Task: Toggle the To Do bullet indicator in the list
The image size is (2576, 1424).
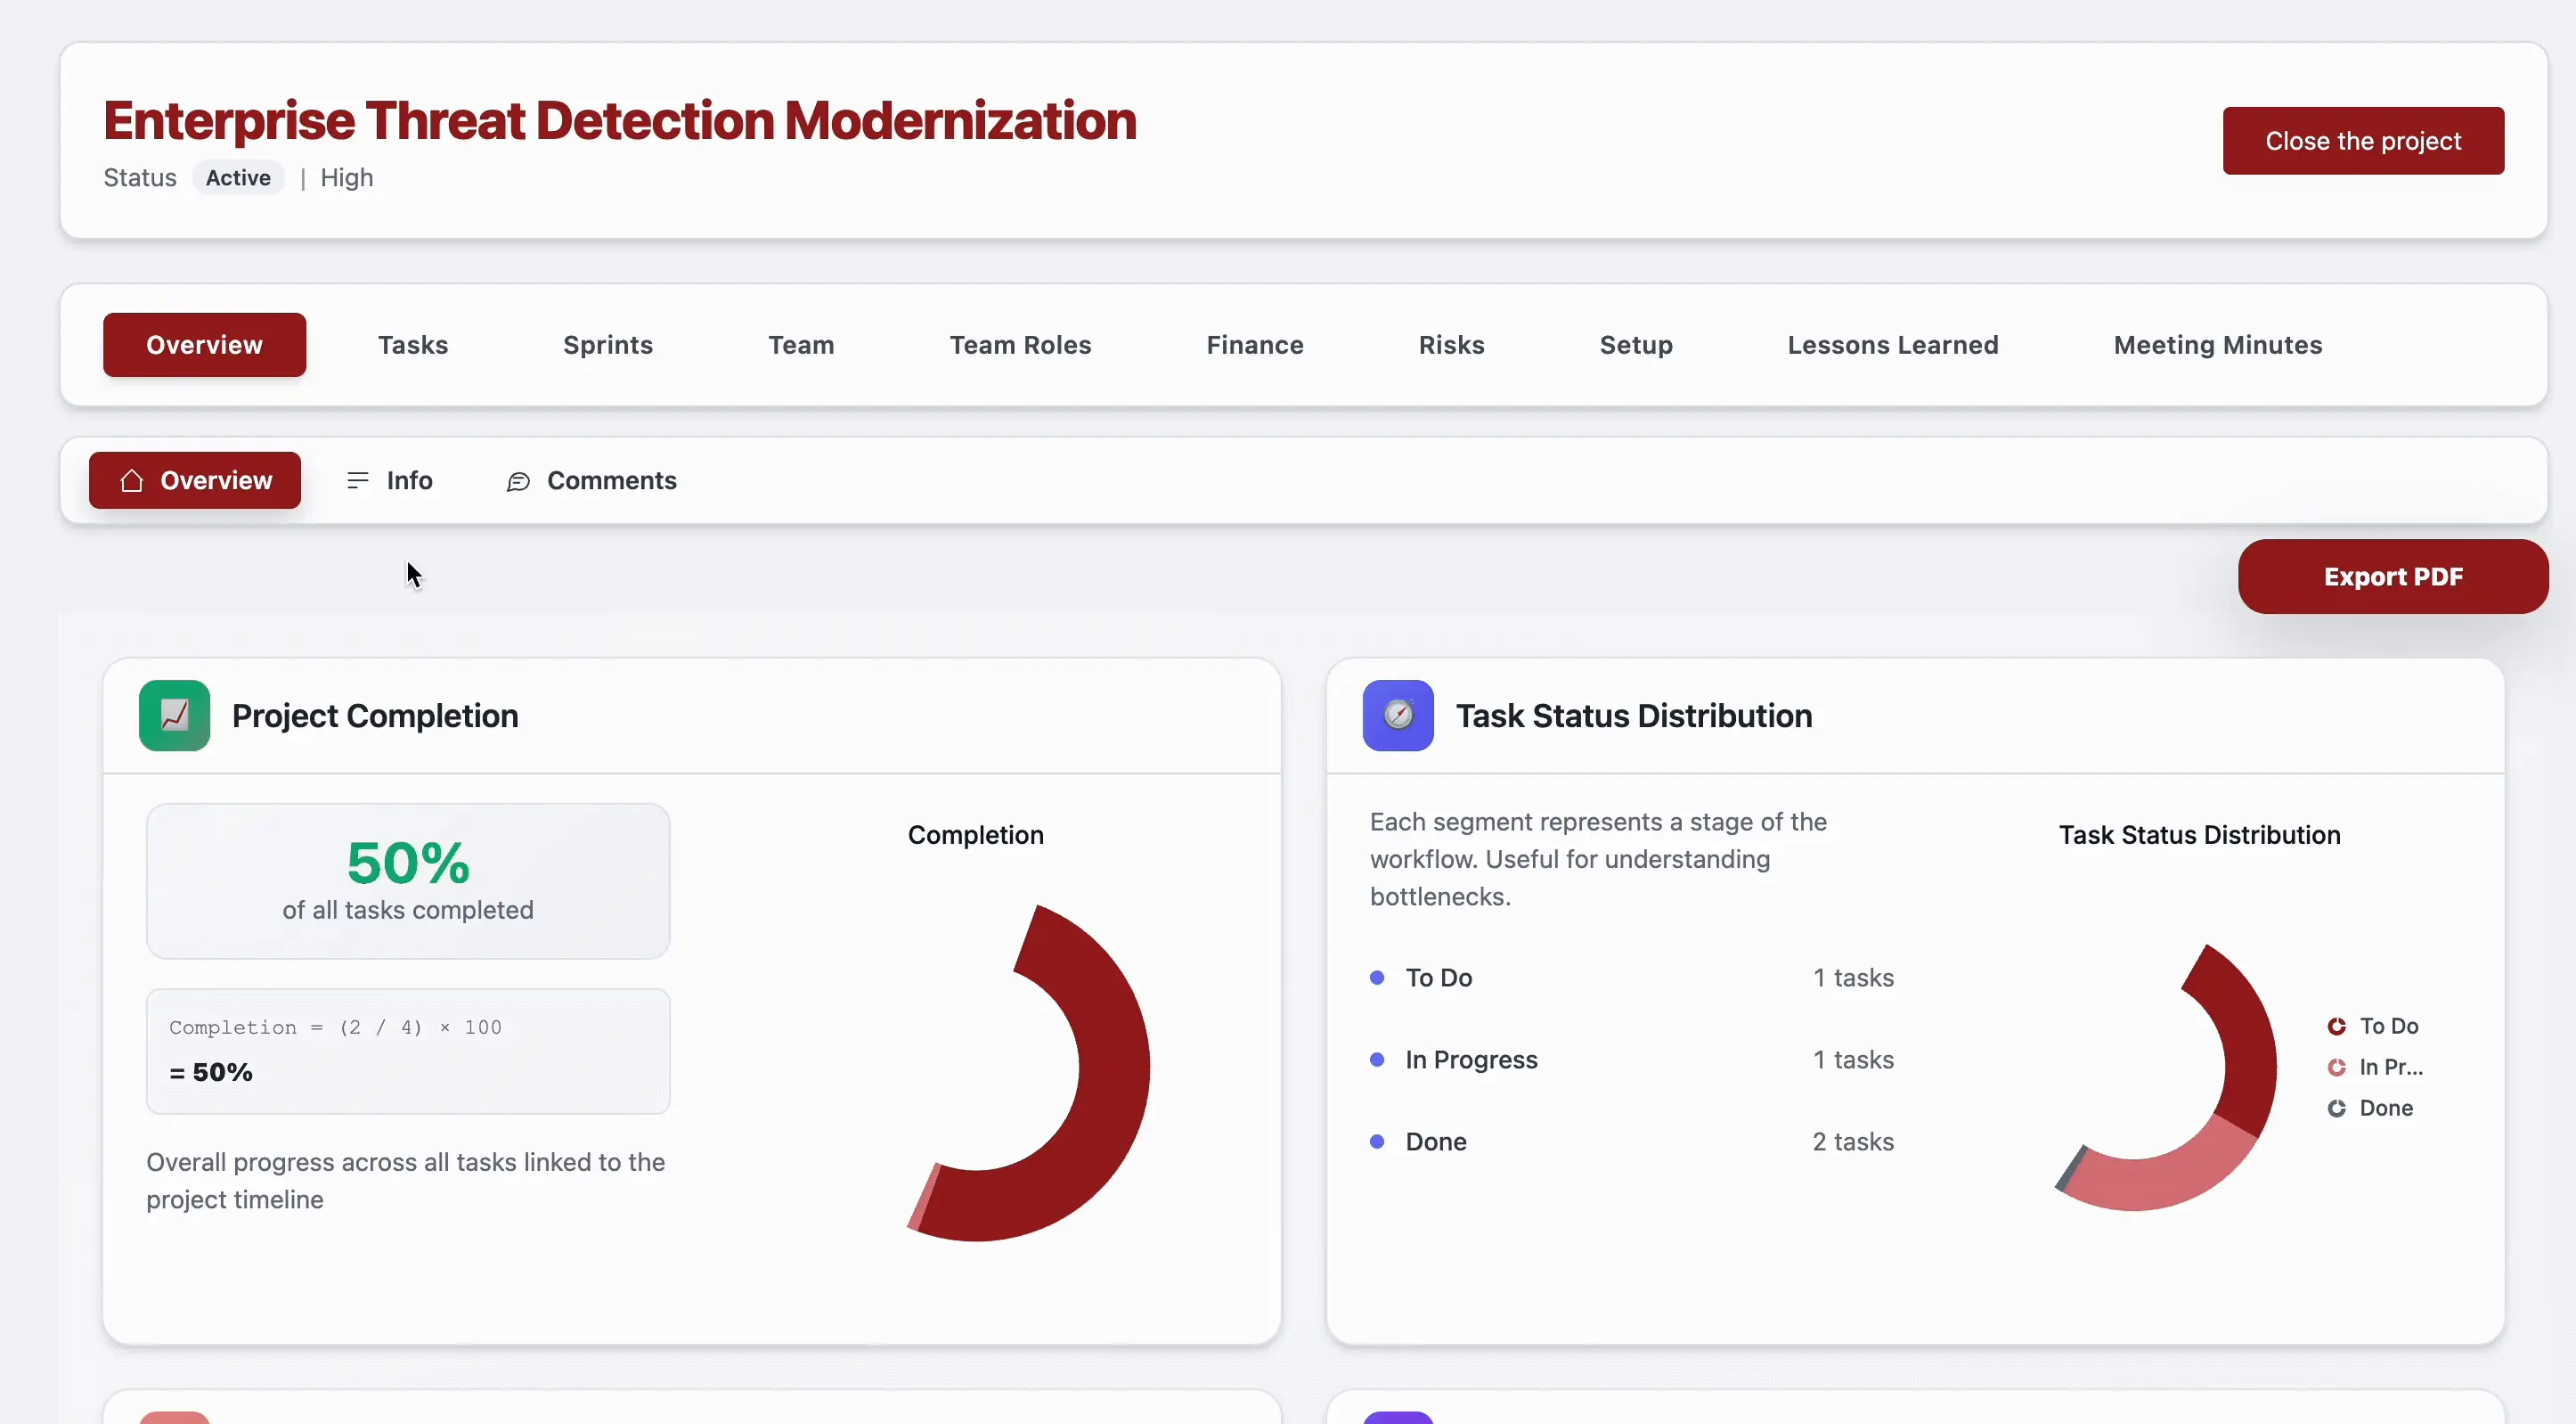Action: (1377, 978)
